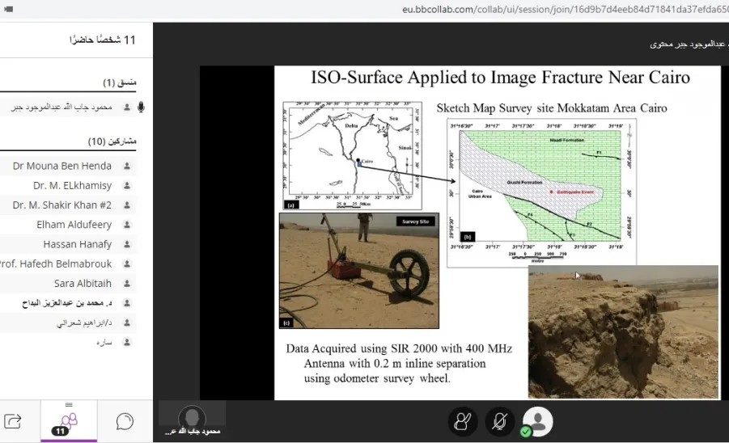
Task: Open the share content panel icon
Action: (13, 421)
